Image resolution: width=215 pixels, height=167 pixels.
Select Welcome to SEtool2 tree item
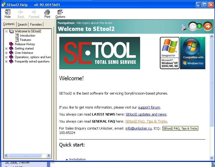click(28, 31)
